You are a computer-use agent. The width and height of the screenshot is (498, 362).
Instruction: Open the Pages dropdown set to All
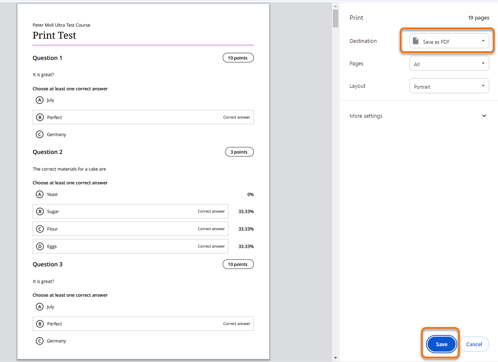[449, 64]
